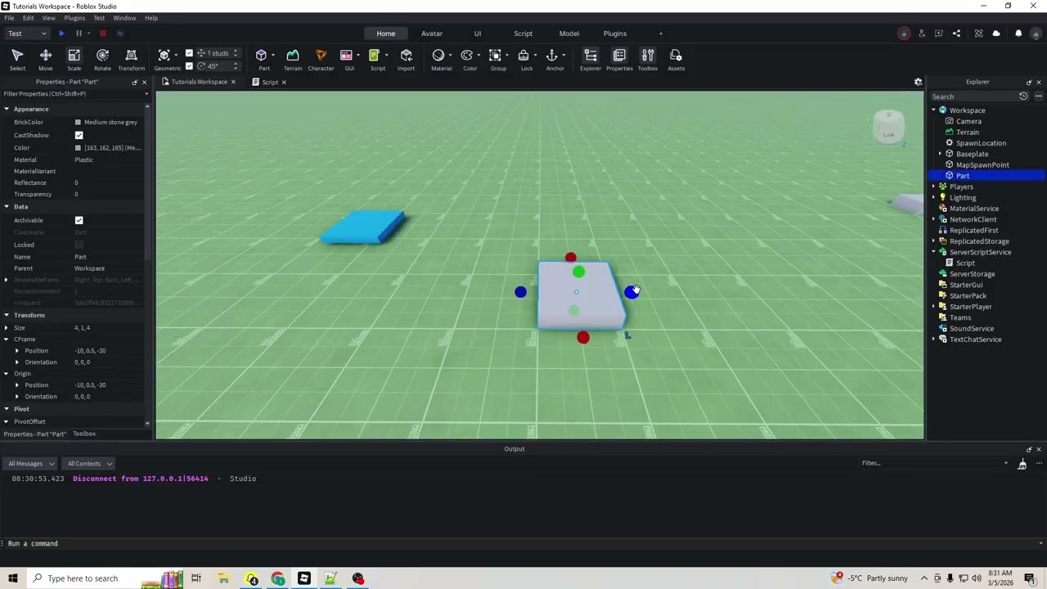Click the Color property swatch
The height and width of the screenshot is (589, 1047).
78,148
